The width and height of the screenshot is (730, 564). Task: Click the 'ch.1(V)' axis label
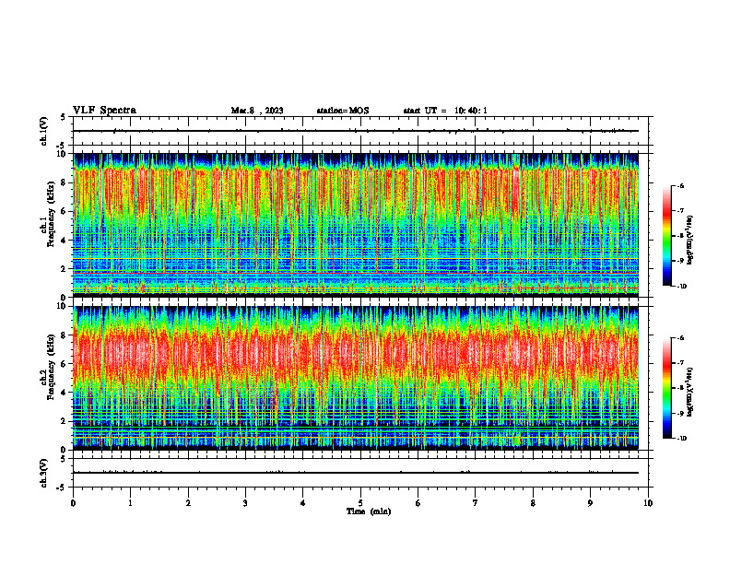43,131
